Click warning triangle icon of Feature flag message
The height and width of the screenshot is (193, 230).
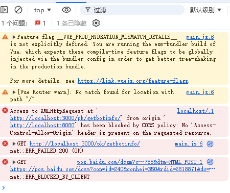(5, 37)
